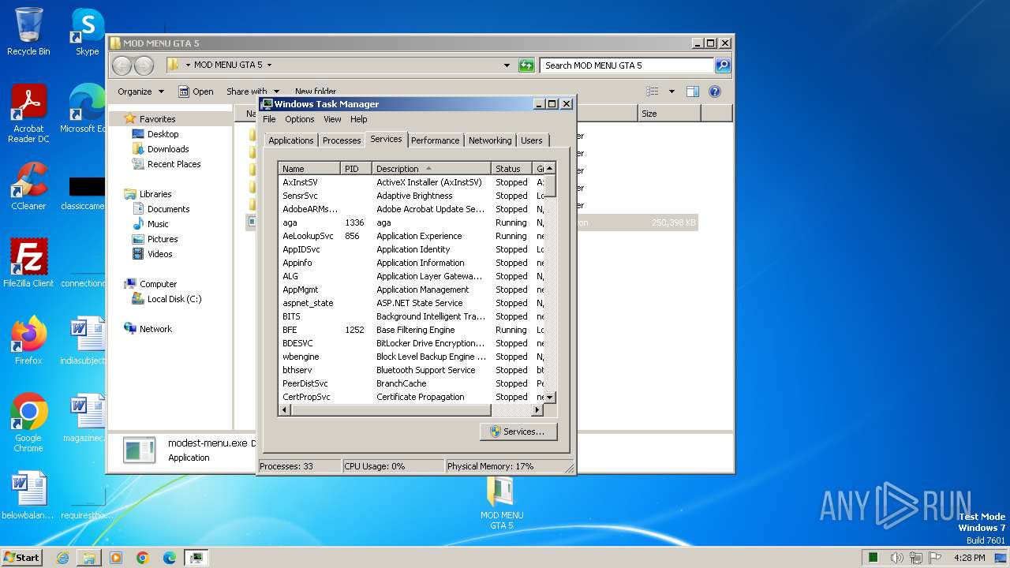
Task: Click clock showing 4:28 PM
Action: pyautogui.click(x=969, y=558)
